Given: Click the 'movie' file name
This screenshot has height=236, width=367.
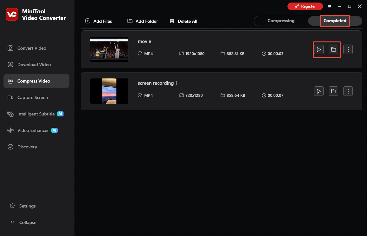Looking at the screenshot, I should pyautogui.click(x=145, y=41).
